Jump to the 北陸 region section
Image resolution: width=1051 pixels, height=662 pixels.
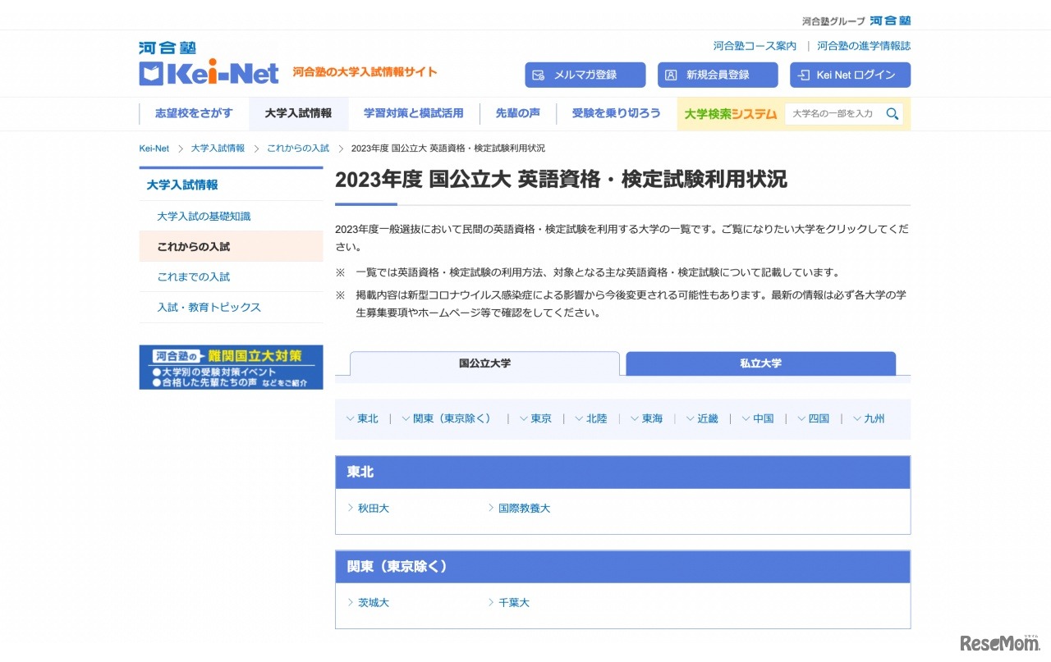click(x=591, y=419)
